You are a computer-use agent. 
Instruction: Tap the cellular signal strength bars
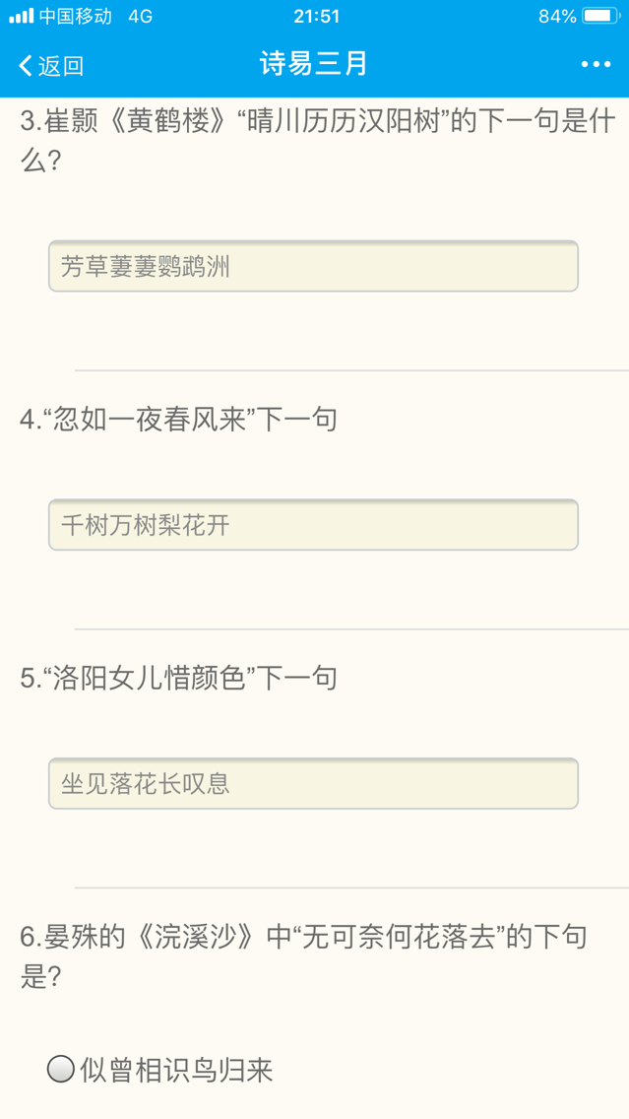tap(21, 16)
